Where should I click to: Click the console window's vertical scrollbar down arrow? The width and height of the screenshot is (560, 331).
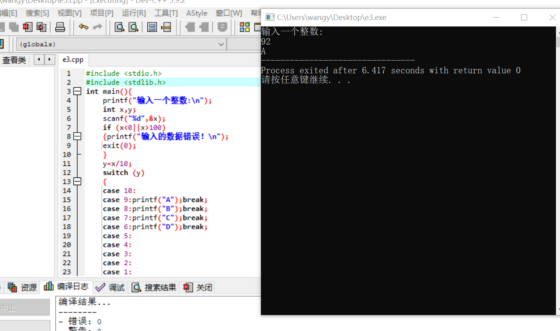558,310
